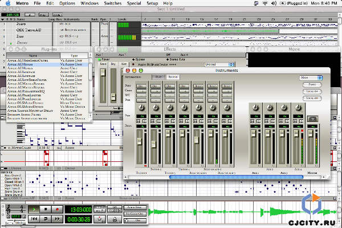Open the Special menu
This screenshot has width=342, height=228.
(134, 3)
